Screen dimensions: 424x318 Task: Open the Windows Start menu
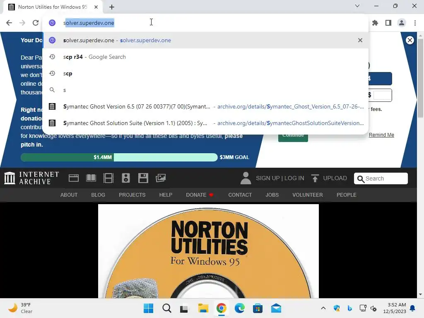(x=148, y=308)
